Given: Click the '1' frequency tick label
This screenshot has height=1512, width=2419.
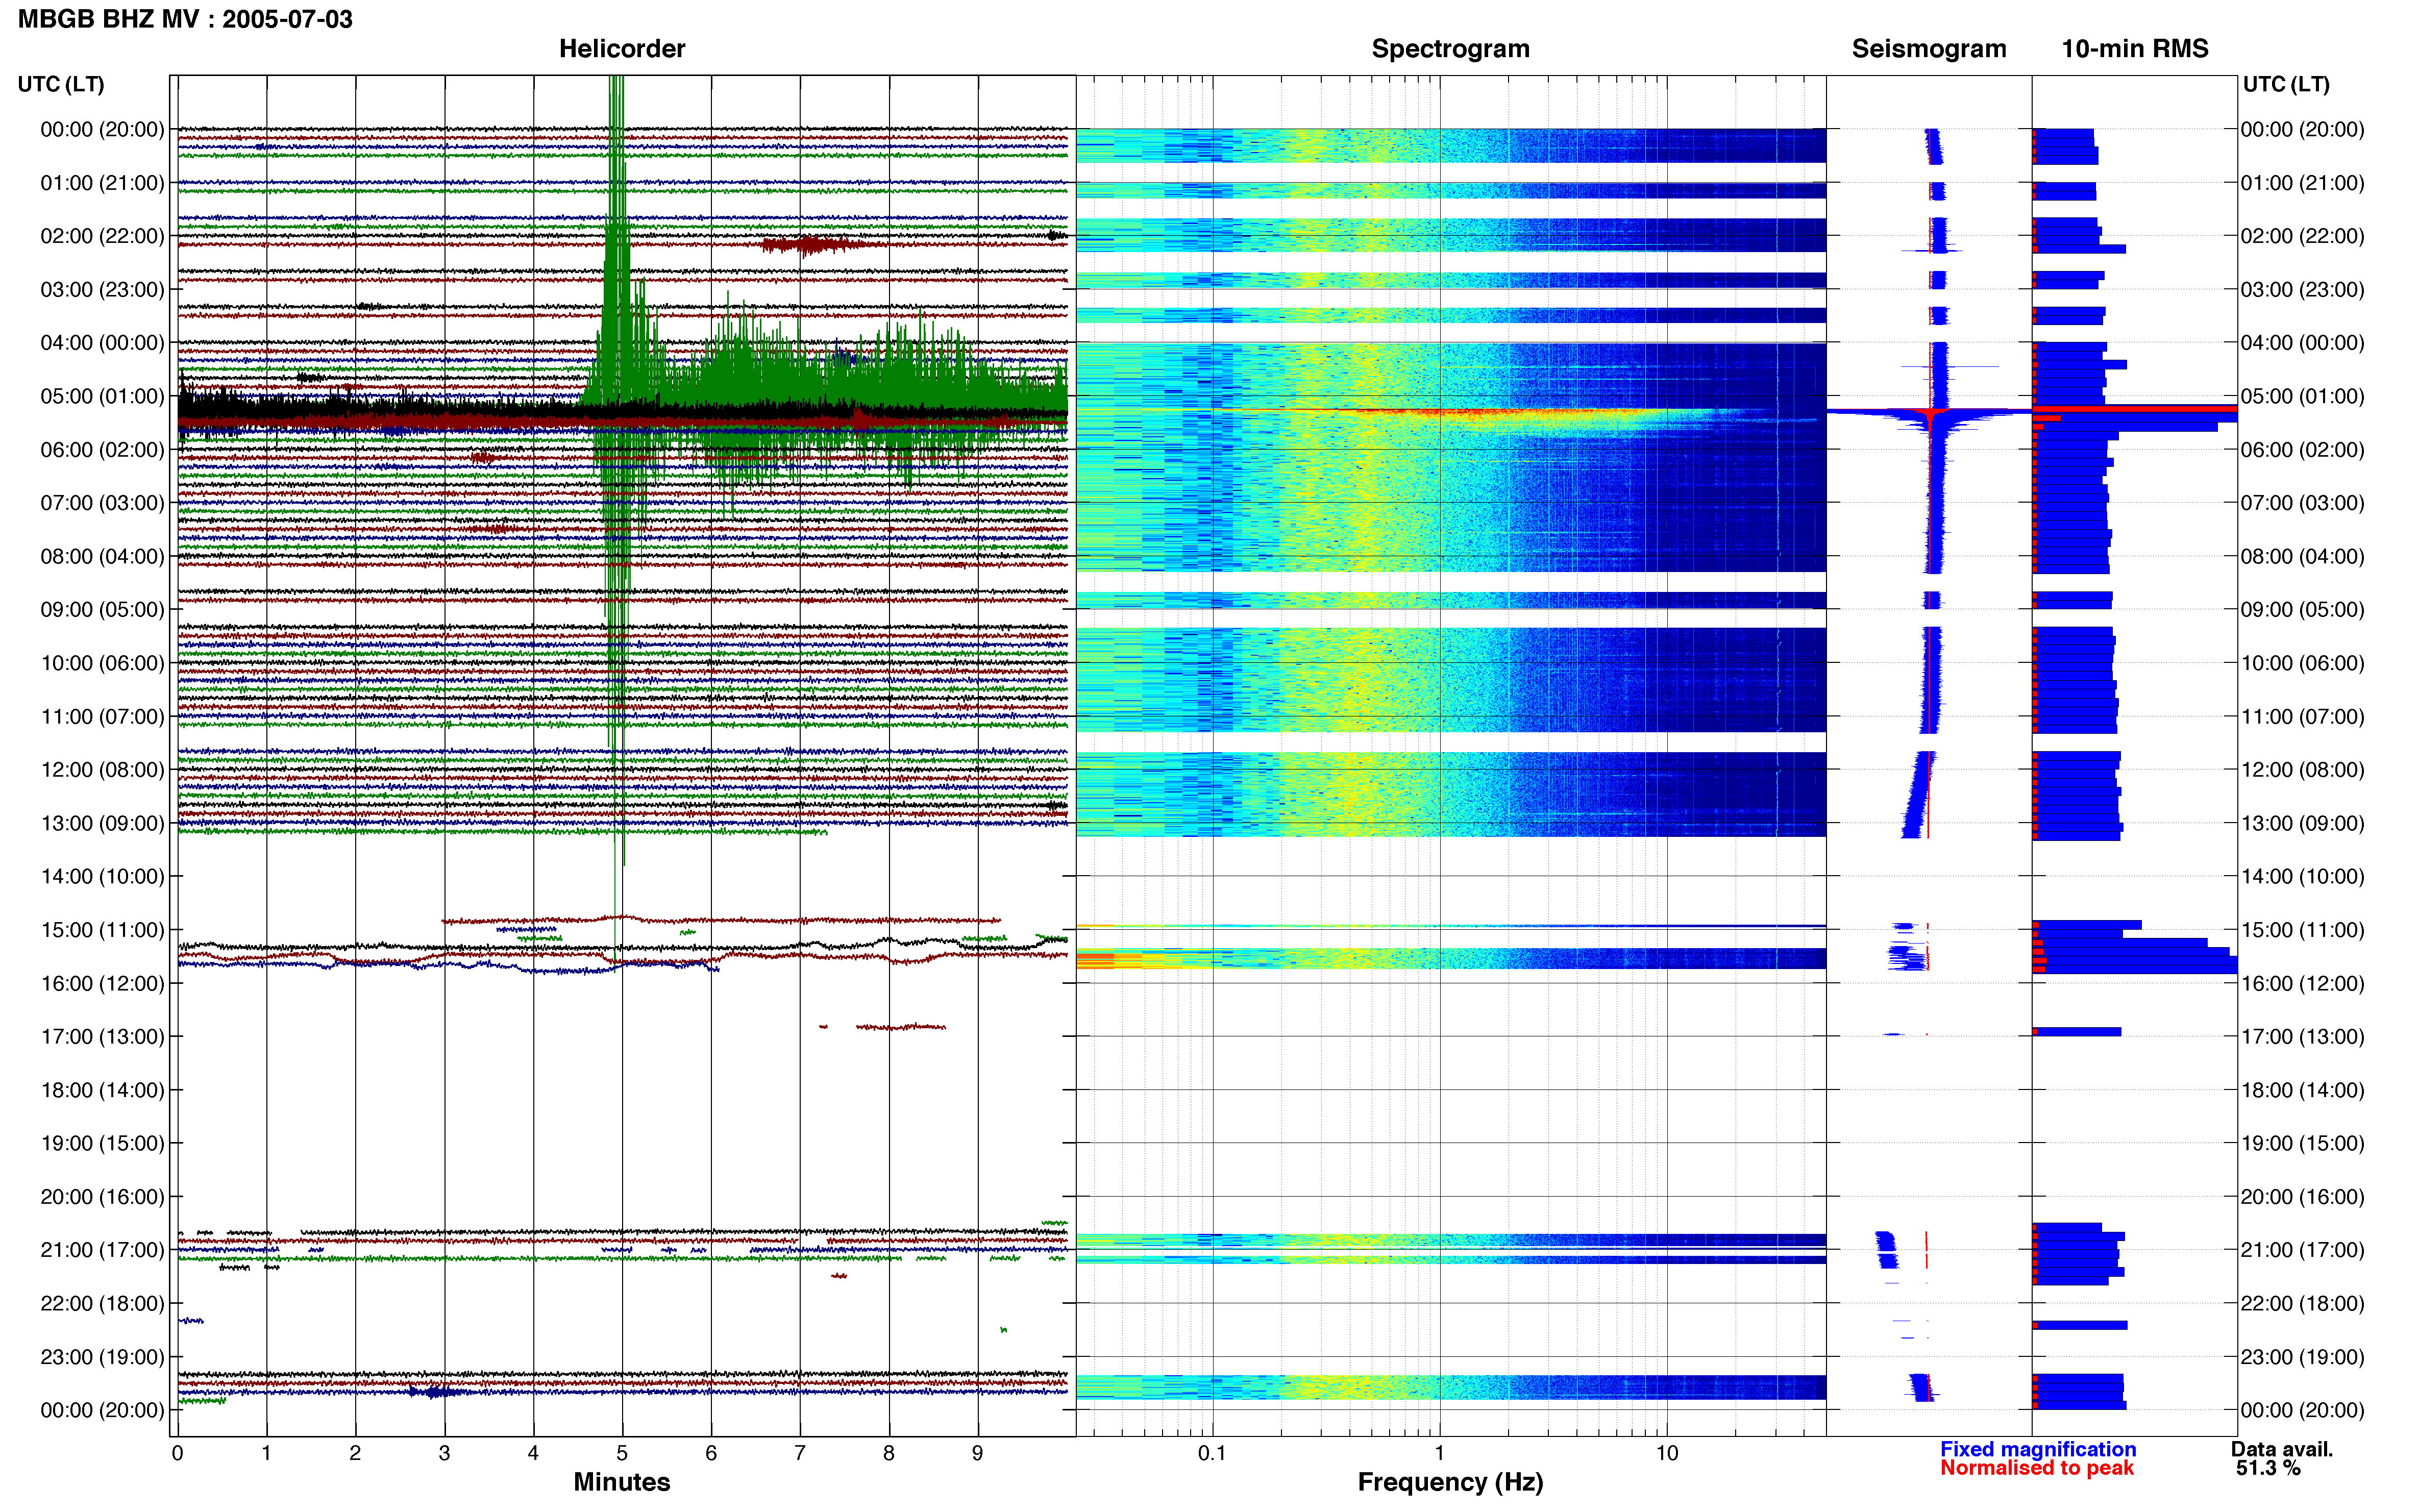Looking at the screenshot, I should click(x=1439, y=1453).
